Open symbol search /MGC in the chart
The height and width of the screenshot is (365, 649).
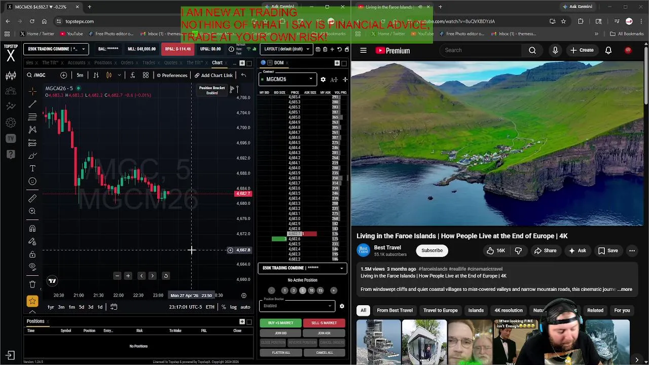tap(37, 75)
